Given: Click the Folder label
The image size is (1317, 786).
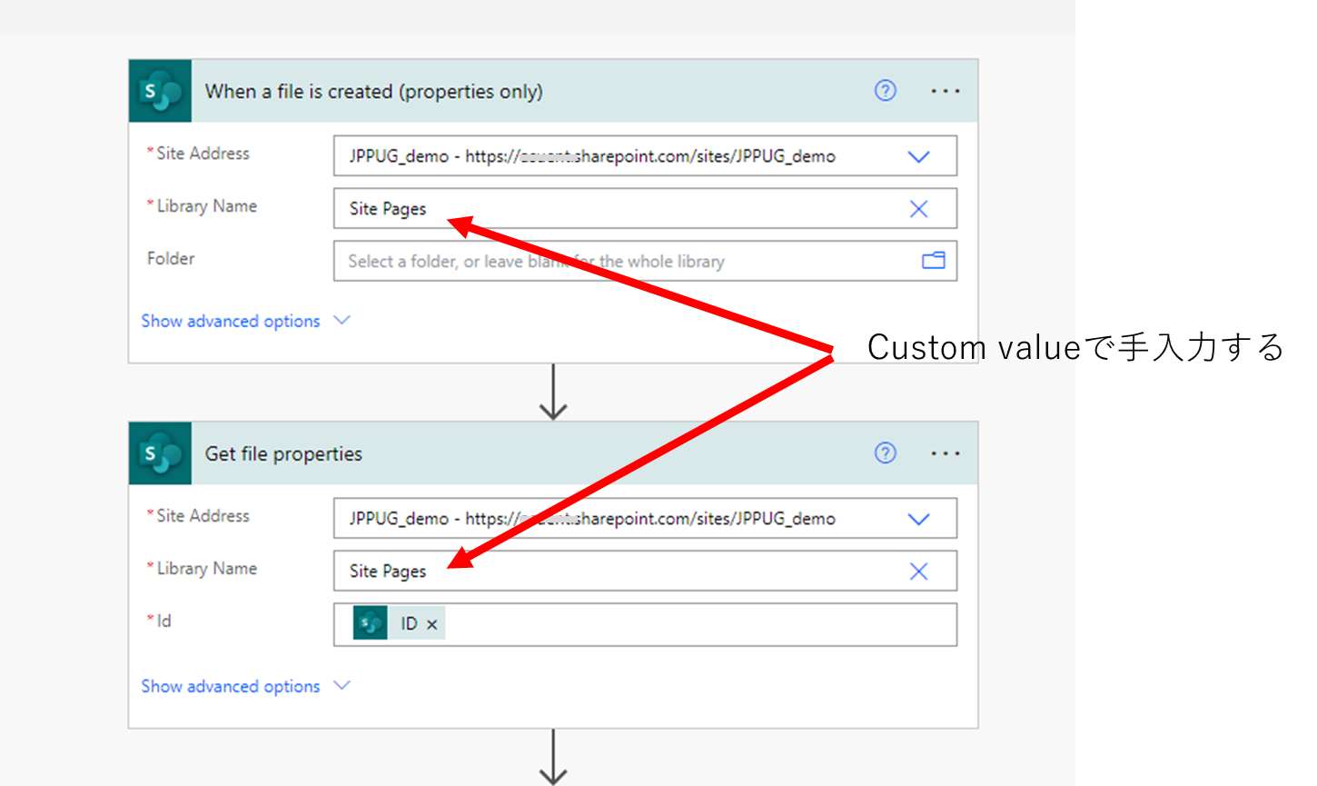Looking at the screenshot, I should pos(171,259).
